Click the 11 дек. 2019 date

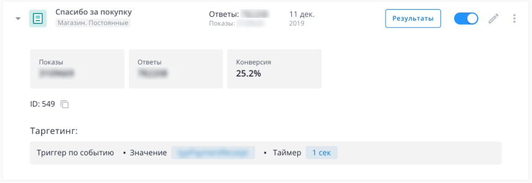click(301, 19)
